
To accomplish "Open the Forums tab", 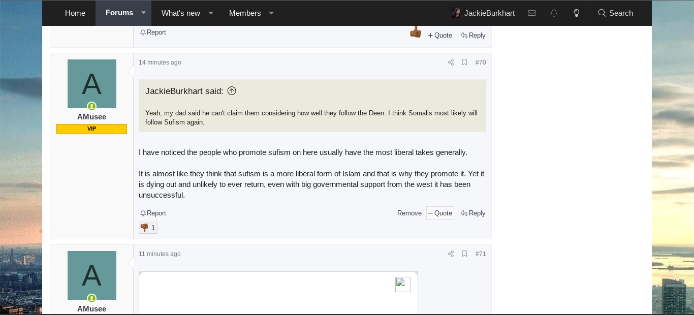I will [x=119, y=13].
